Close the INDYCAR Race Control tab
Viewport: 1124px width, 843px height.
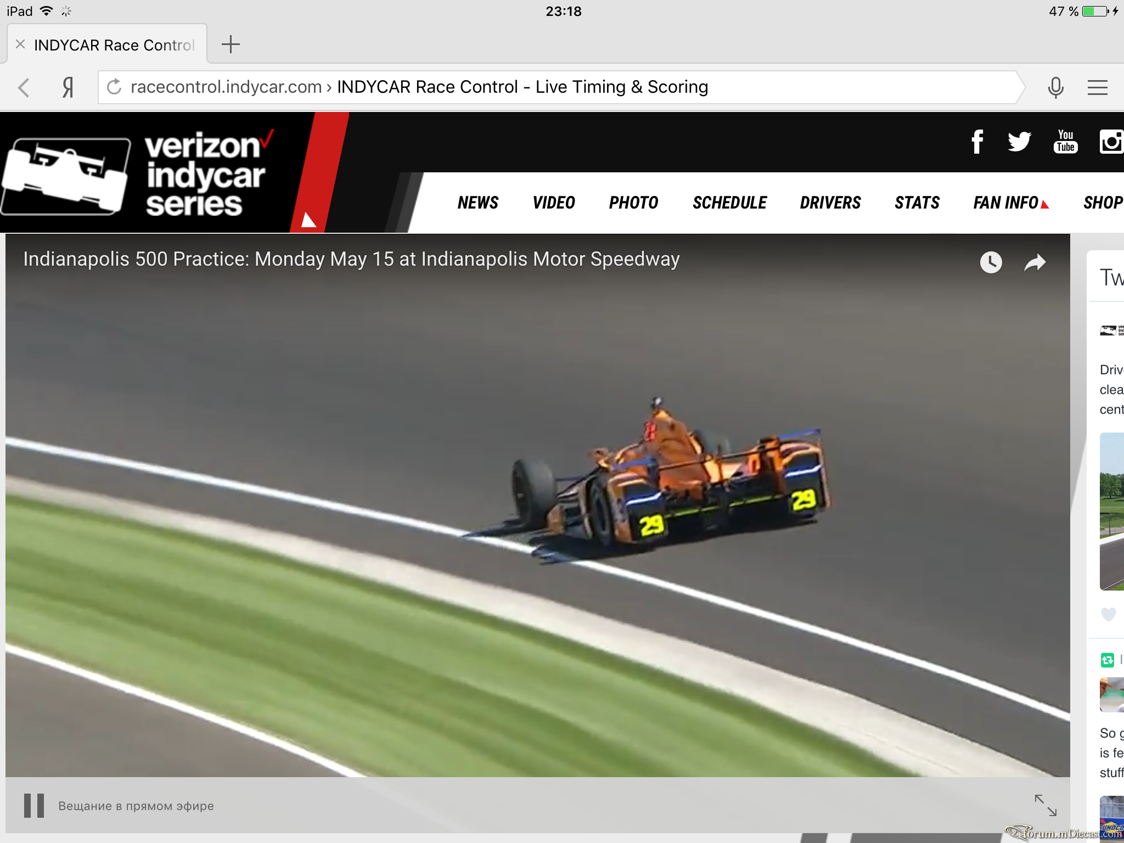point(20,44)
